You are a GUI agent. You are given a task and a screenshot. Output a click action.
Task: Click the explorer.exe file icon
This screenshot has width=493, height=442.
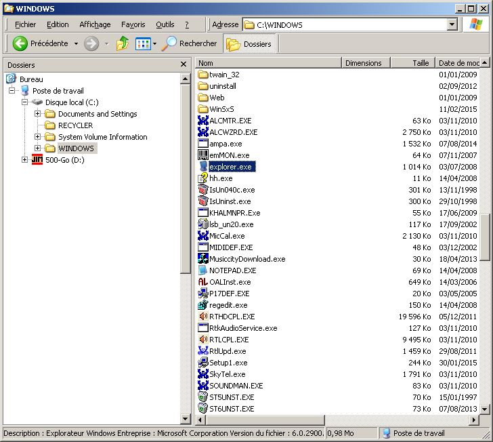tap(203, 167)
